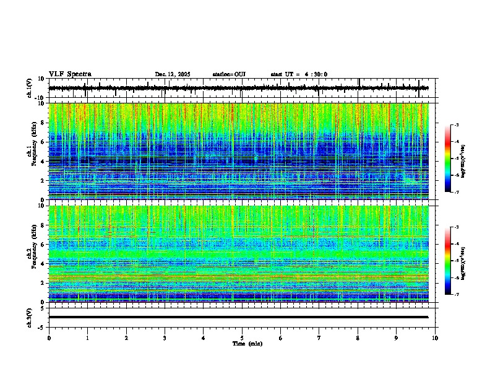Click tick label 2 on the Time axis
This screenshot has width=490, height=379.
(x=126, y=338)
